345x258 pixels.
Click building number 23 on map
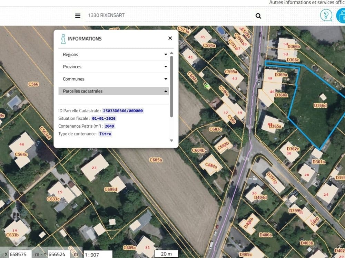(94, 168)
